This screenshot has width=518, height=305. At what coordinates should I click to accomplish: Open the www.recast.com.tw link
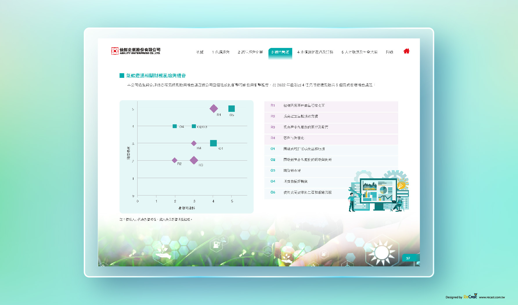492,297
